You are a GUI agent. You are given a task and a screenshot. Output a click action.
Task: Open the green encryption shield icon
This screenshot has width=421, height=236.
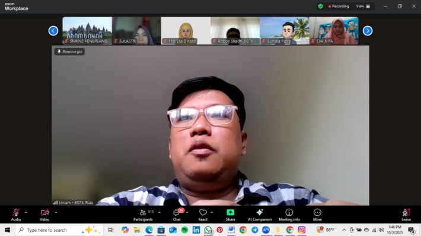(321, 6)
